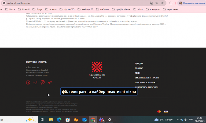The width and height of the screenshot is (206, 123).
Task: Click the info@nationalcredit.online email
Action: [38, 73]
